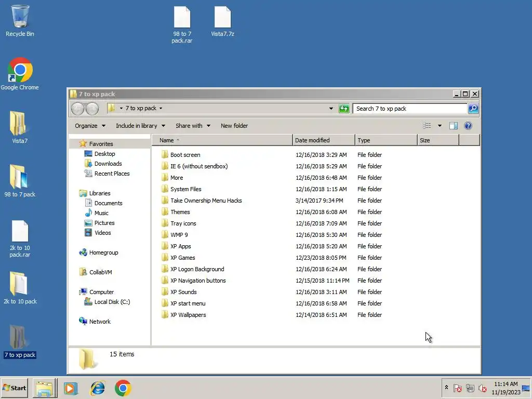This screenshot has height=399, width=532.
Task: Sort by the Size column header
Action: tap(438, 140)
